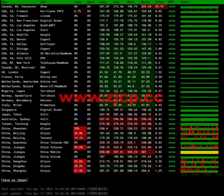Select worst value 333.34 in Vancouver row
Image resolution: width=224 pixels, height=196 pixels.
click(146, 7)
